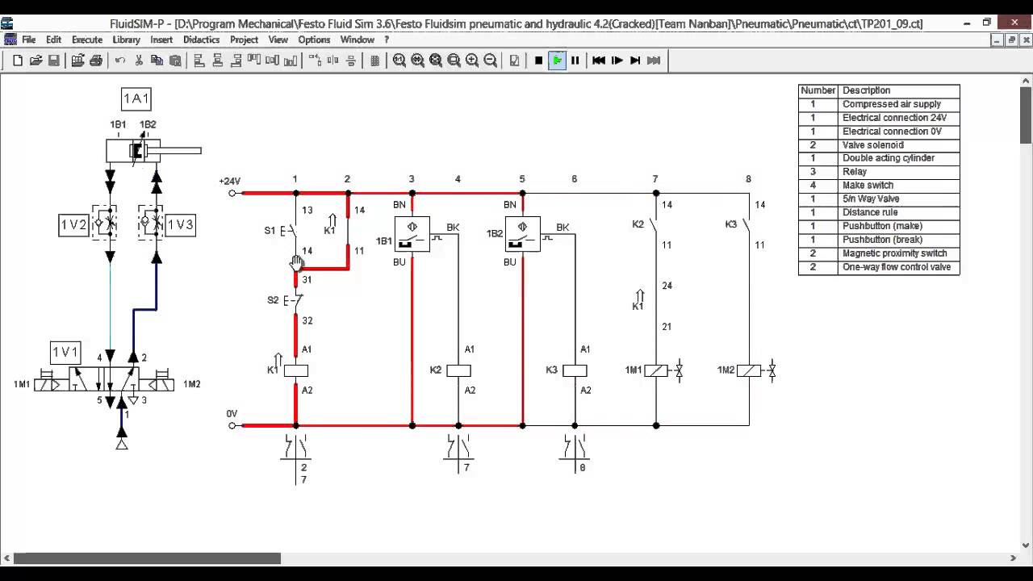Click 'Compressed air supply' table row
Screen dimensions: 1033x581
879,104
